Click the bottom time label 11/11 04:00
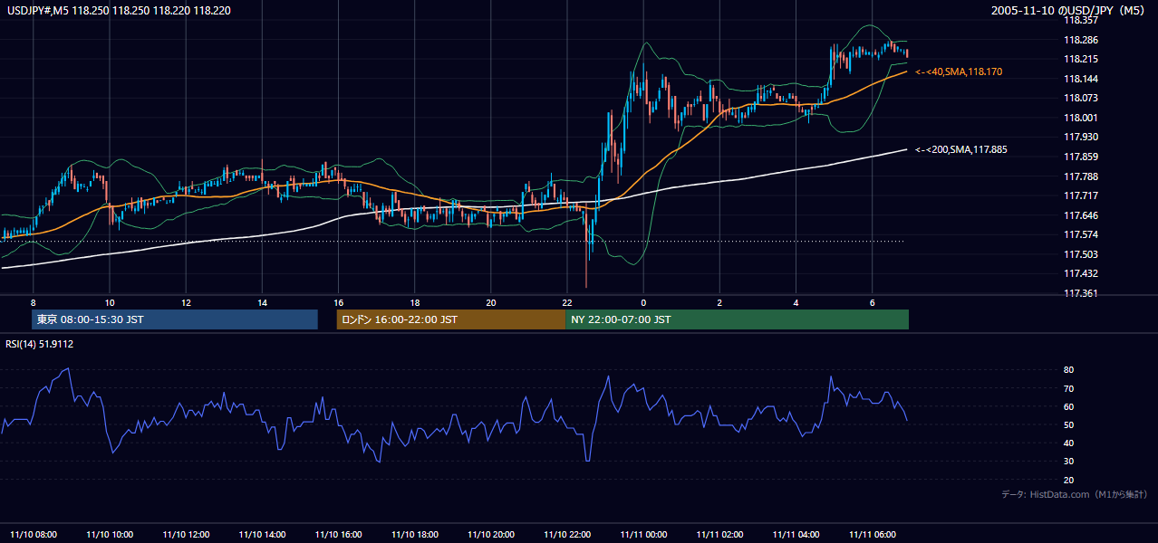The height and width of the screenshot is (543, 1158). pyautogui.click(x=796, y=535)
